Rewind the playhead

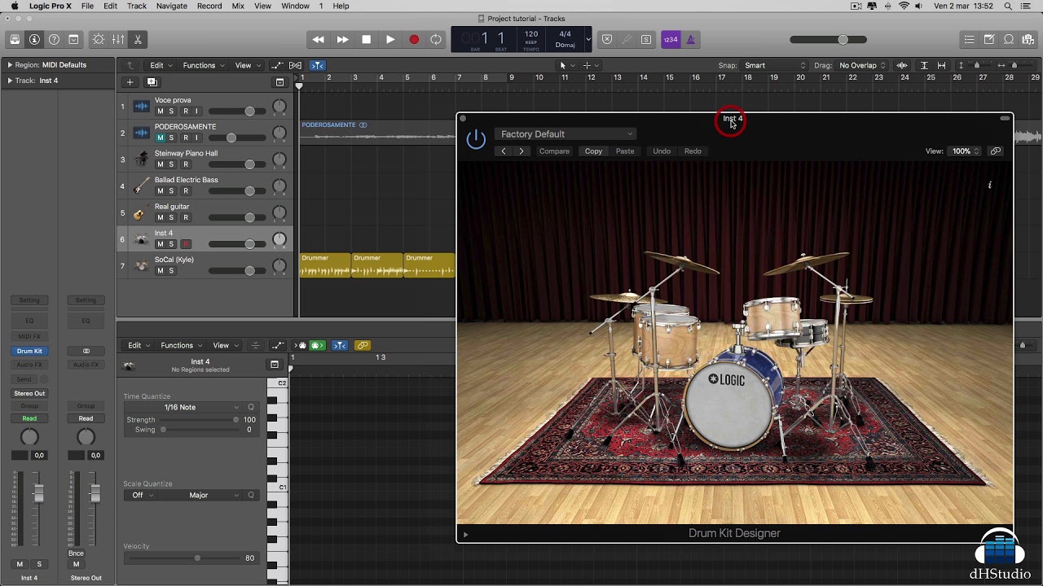click(319, 39)
